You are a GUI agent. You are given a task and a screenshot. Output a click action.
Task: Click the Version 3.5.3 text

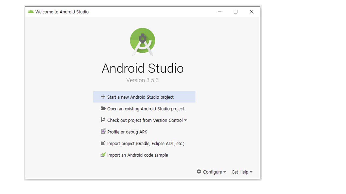coord(142,80)
